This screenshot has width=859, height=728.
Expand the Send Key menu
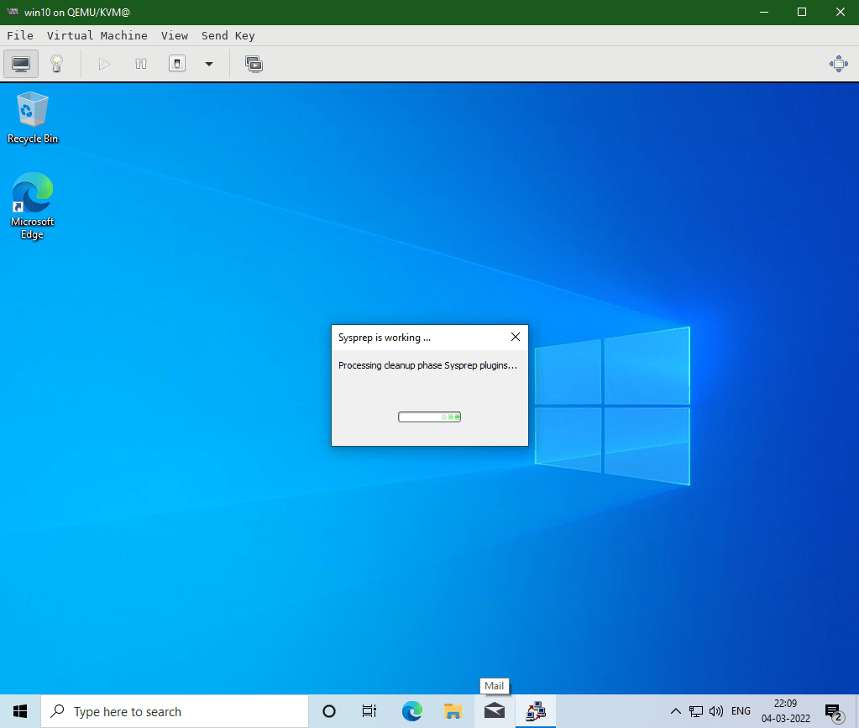click(228, 35)
